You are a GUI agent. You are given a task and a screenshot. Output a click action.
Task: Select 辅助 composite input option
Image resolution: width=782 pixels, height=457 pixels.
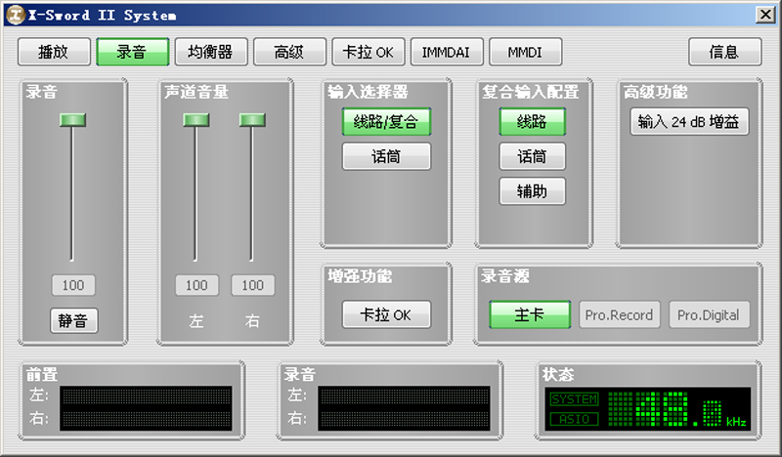[x=532, y=191]
